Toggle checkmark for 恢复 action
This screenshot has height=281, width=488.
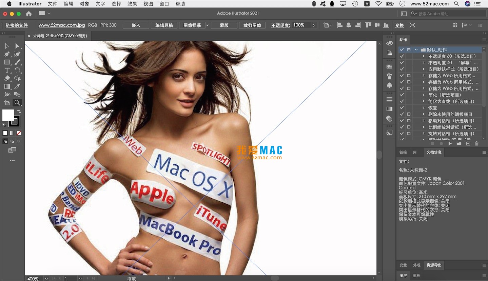402,108
